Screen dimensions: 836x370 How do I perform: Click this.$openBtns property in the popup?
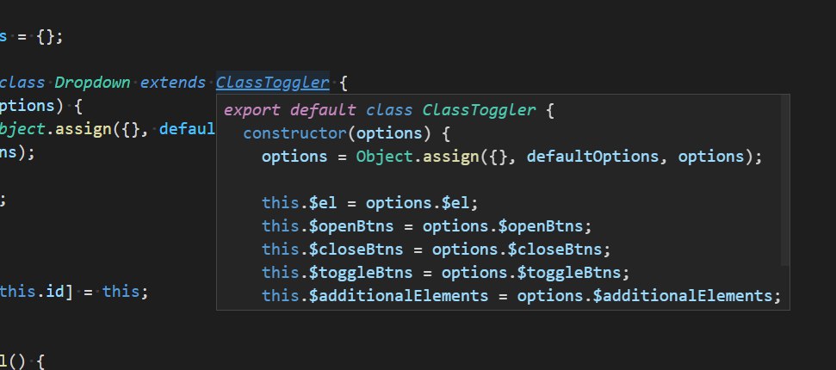pyautogui.click(x=327, y=226)
